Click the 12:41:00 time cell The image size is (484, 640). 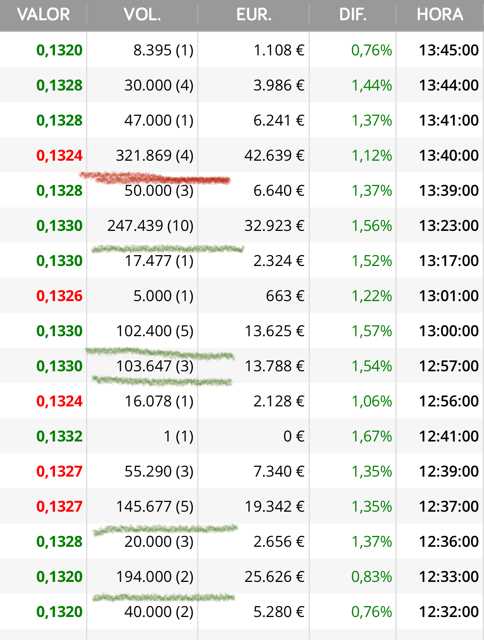449,436
